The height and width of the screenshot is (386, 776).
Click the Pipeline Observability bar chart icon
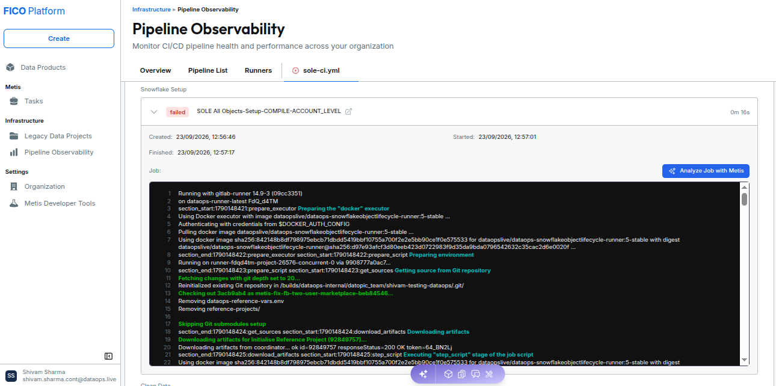click(14, 152)
